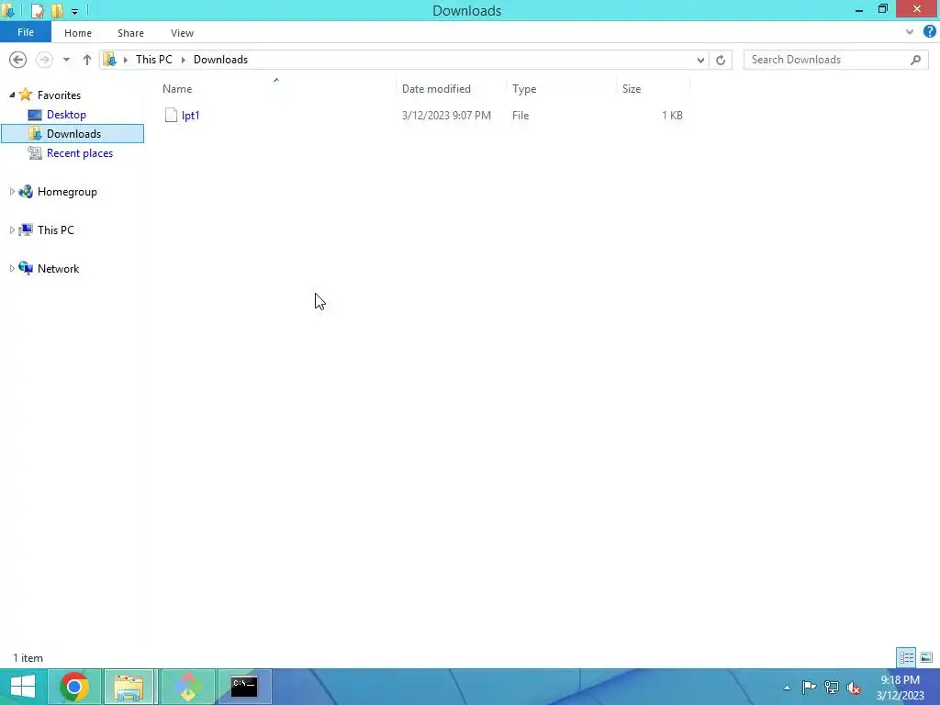Switch to the Share ribbon tab
The image size is (940, 705).
tap(130, 33)
